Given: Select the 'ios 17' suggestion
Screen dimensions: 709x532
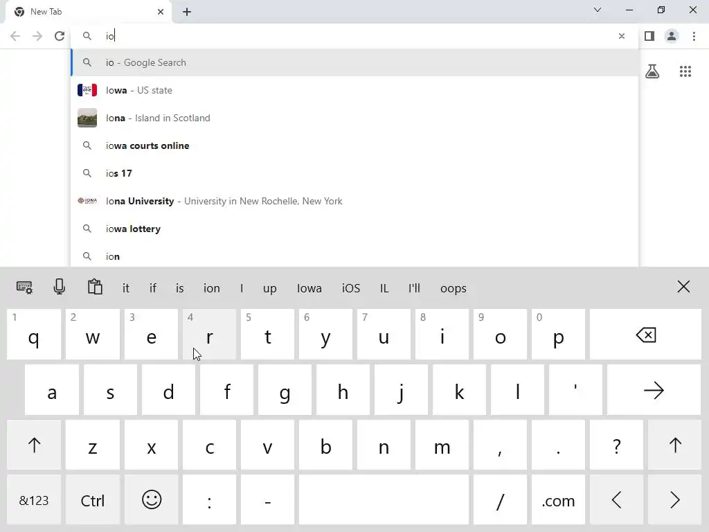Looking at the screenshot, I should click(x=355, y=173).
